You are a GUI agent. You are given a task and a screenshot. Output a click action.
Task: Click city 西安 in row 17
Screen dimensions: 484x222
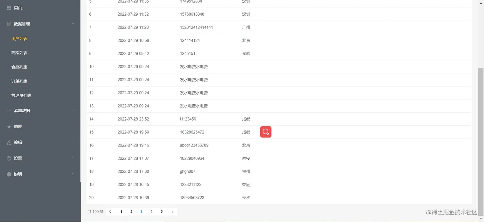(246, 159)
